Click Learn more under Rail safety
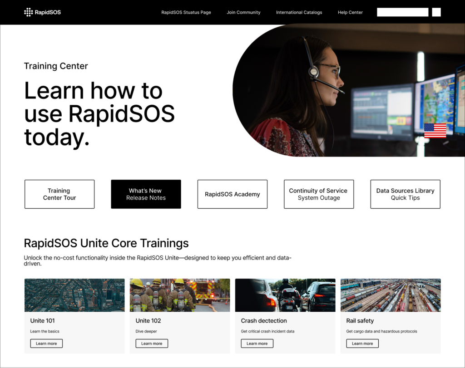 tap(362, 343)
